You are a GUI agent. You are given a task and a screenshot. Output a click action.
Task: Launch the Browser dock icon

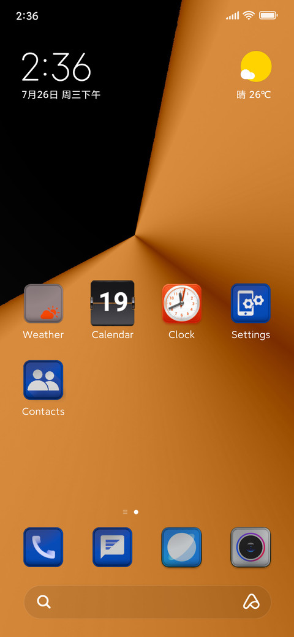pos(181,547)
